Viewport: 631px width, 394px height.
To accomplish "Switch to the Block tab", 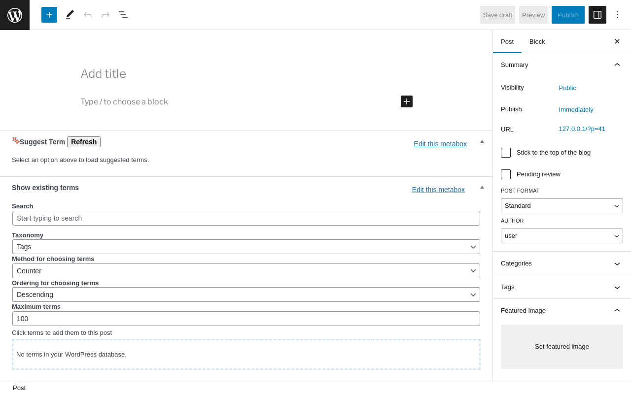I will 537,41.
